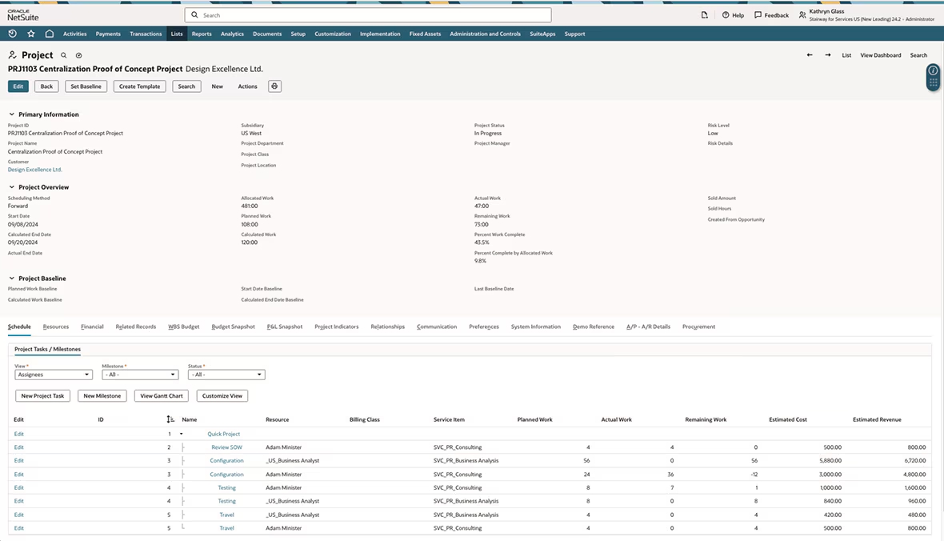
Task: Click the printer icon next to Actions
Action: (274, 86)
